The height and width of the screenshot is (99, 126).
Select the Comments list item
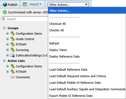[x=23, y=77]
